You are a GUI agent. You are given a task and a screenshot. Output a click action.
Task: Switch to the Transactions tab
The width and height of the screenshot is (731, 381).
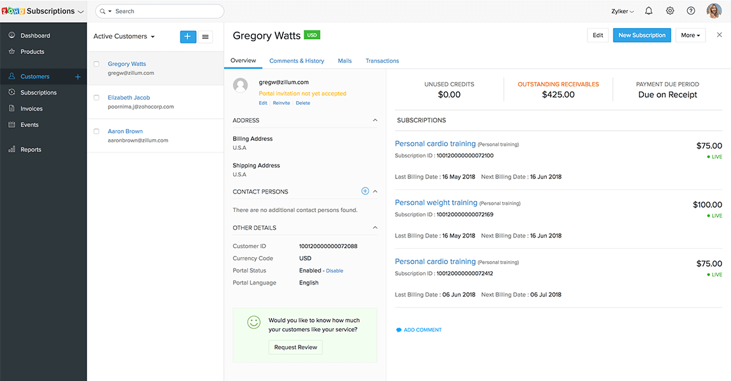coord(382,60)
